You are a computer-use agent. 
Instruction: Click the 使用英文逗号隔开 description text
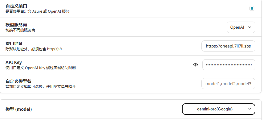(x=41, y=87)
